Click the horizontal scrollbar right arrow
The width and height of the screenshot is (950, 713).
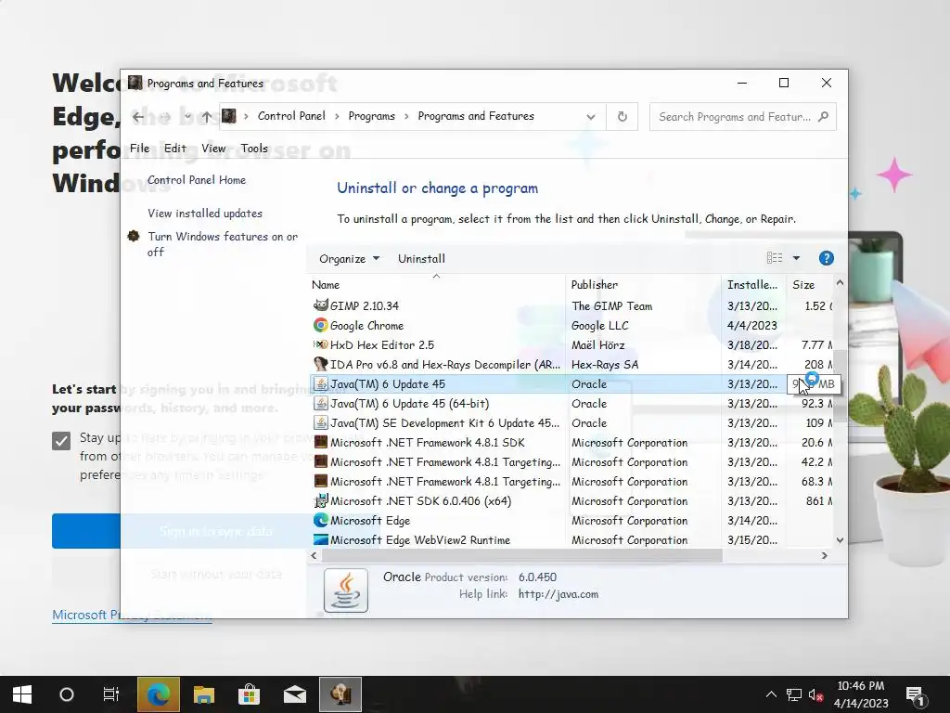coord(825,555)
